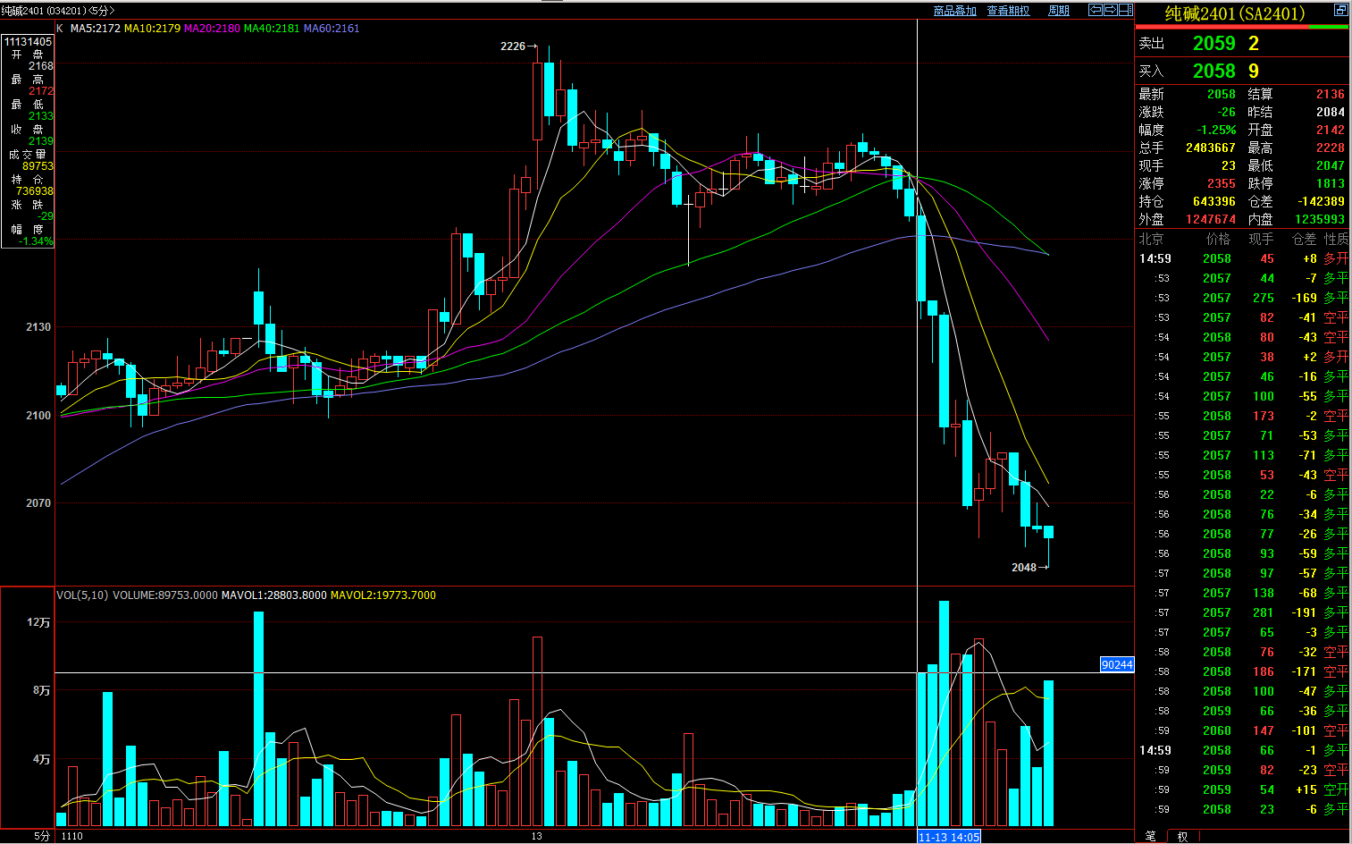
Task: Click the 最低 value 2047
Action: tap(1330, 165)
